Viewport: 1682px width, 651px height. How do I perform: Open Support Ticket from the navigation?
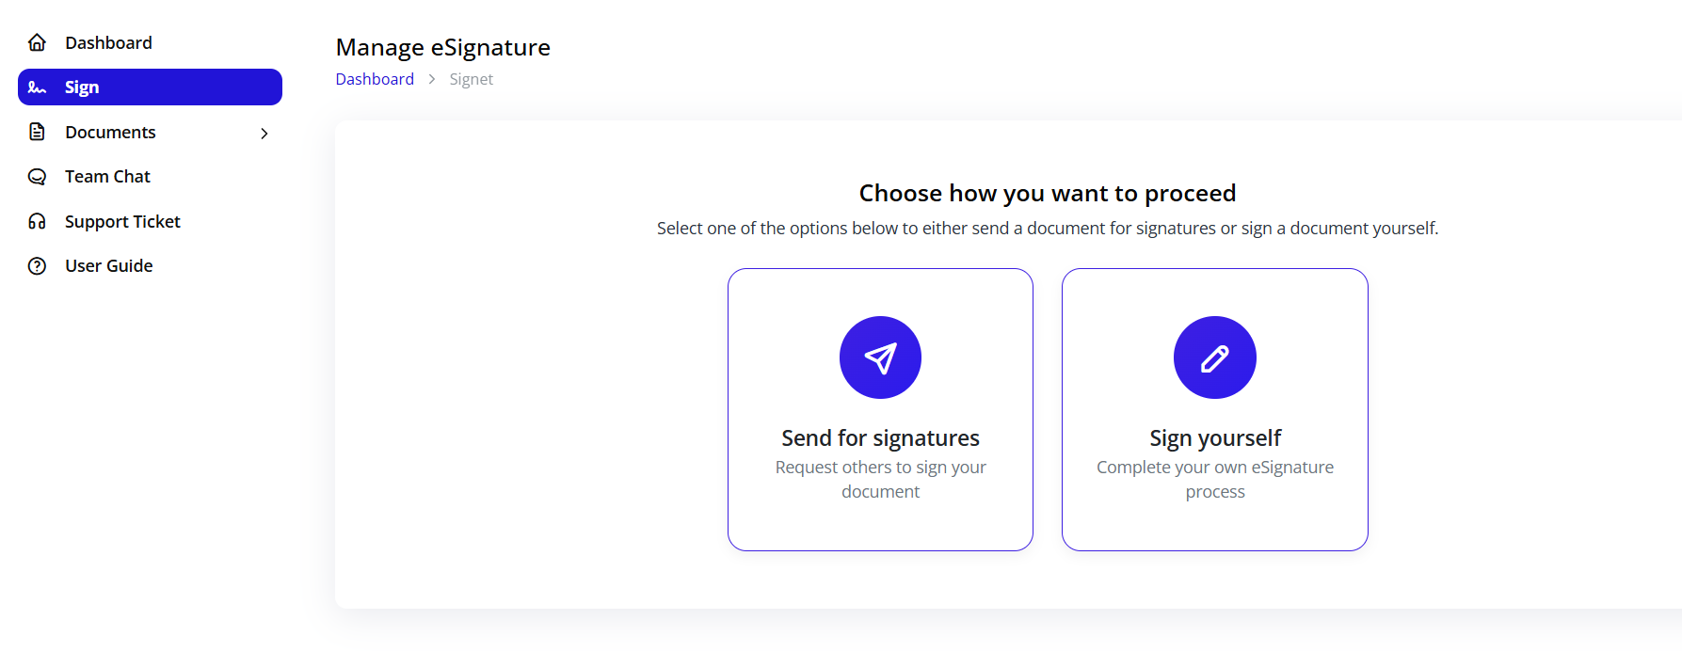point(121,220)
